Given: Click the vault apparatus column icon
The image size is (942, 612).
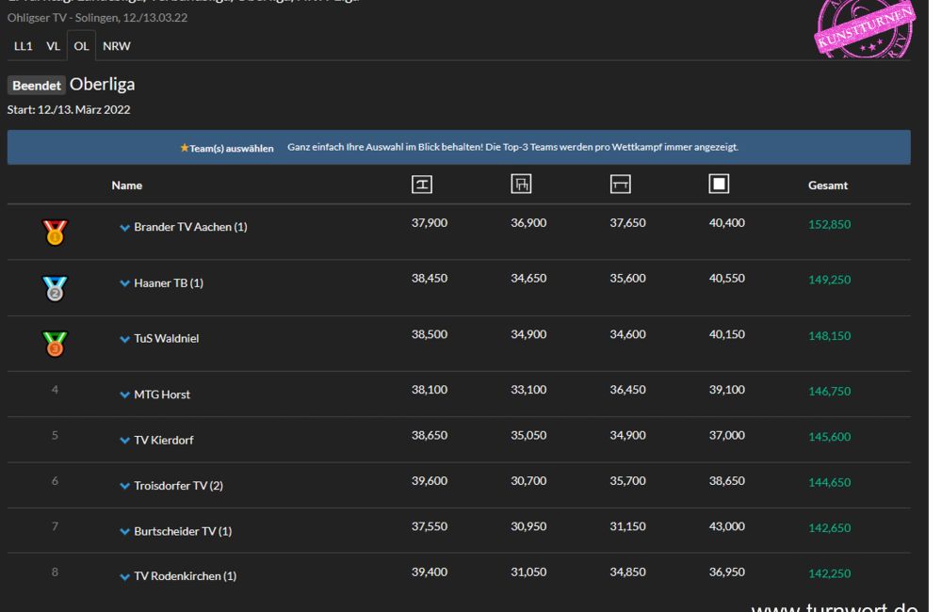Looking at the screenshot, I should tap(422, 185).
